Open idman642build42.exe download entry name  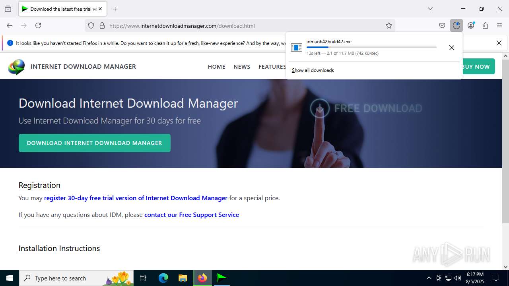tap(329, 41)
